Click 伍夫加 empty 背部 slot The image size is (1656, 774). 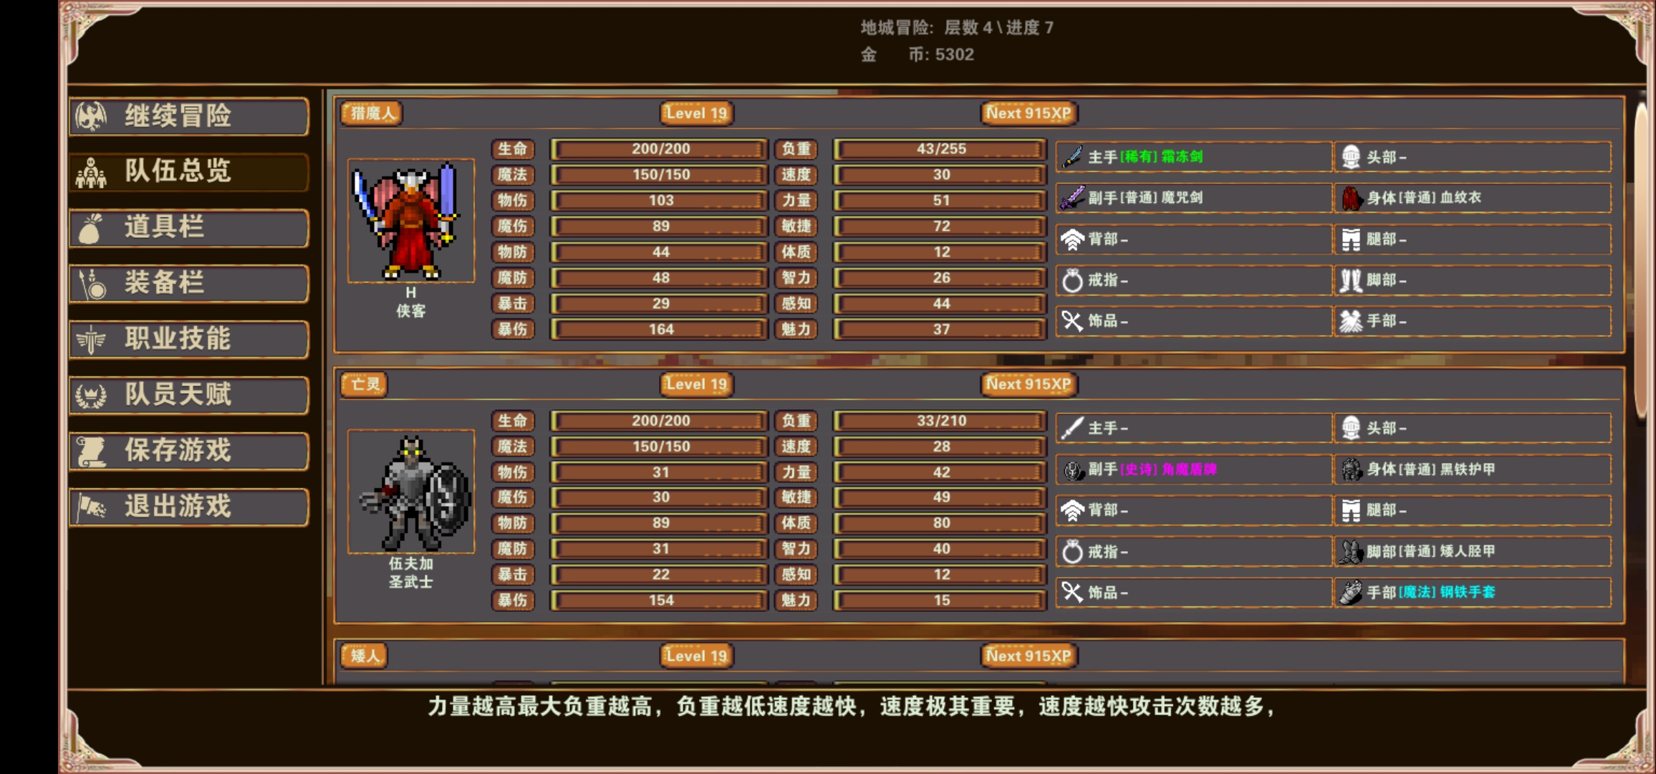pos(1193,510)
